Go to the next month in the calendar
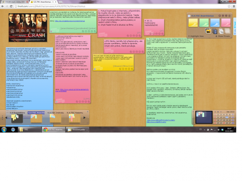 tap(221, 112)
